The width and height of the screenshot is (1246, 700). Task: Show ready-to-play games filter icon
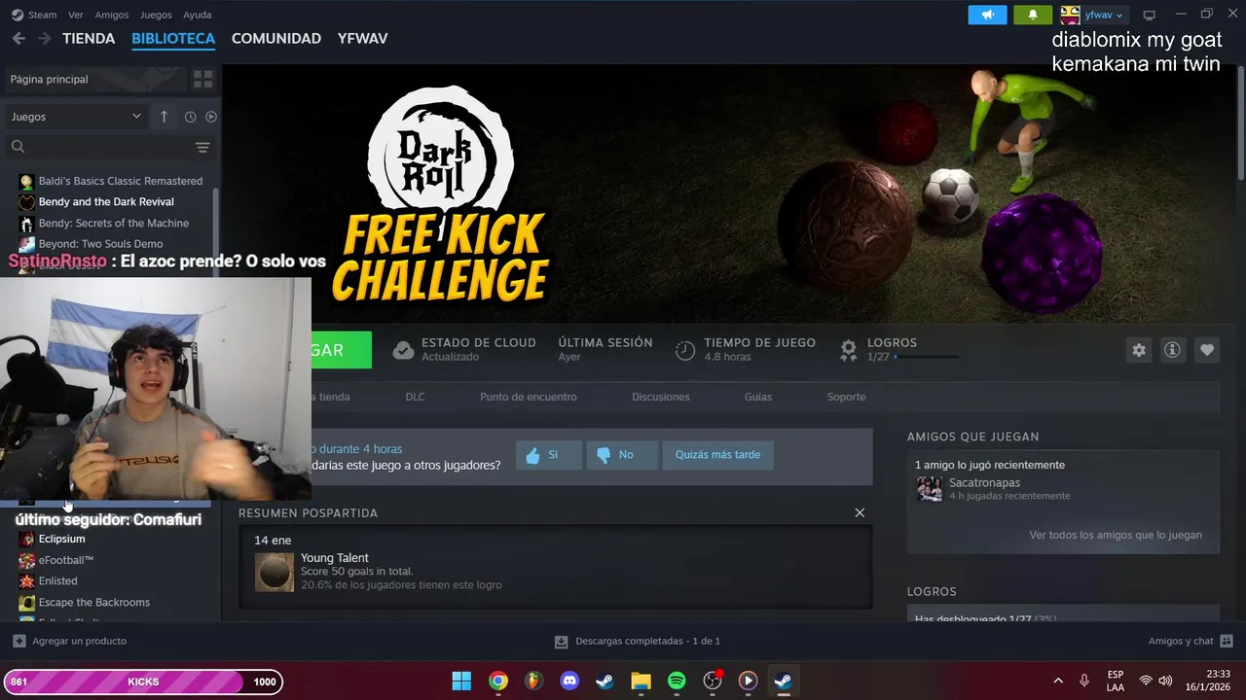click(211, 117)
